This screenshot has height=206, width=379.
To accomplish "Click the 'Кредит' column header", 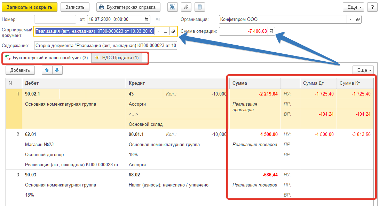I will click(177, 83).
